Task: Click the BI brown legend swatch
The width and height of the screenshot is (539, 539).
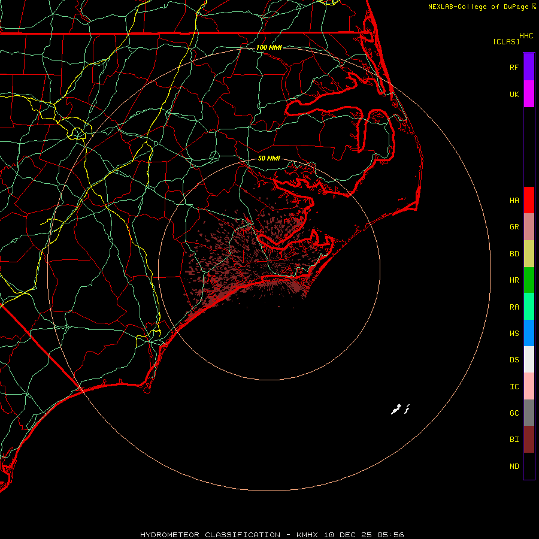Action: pyautogui.click(x=529, y=440)
